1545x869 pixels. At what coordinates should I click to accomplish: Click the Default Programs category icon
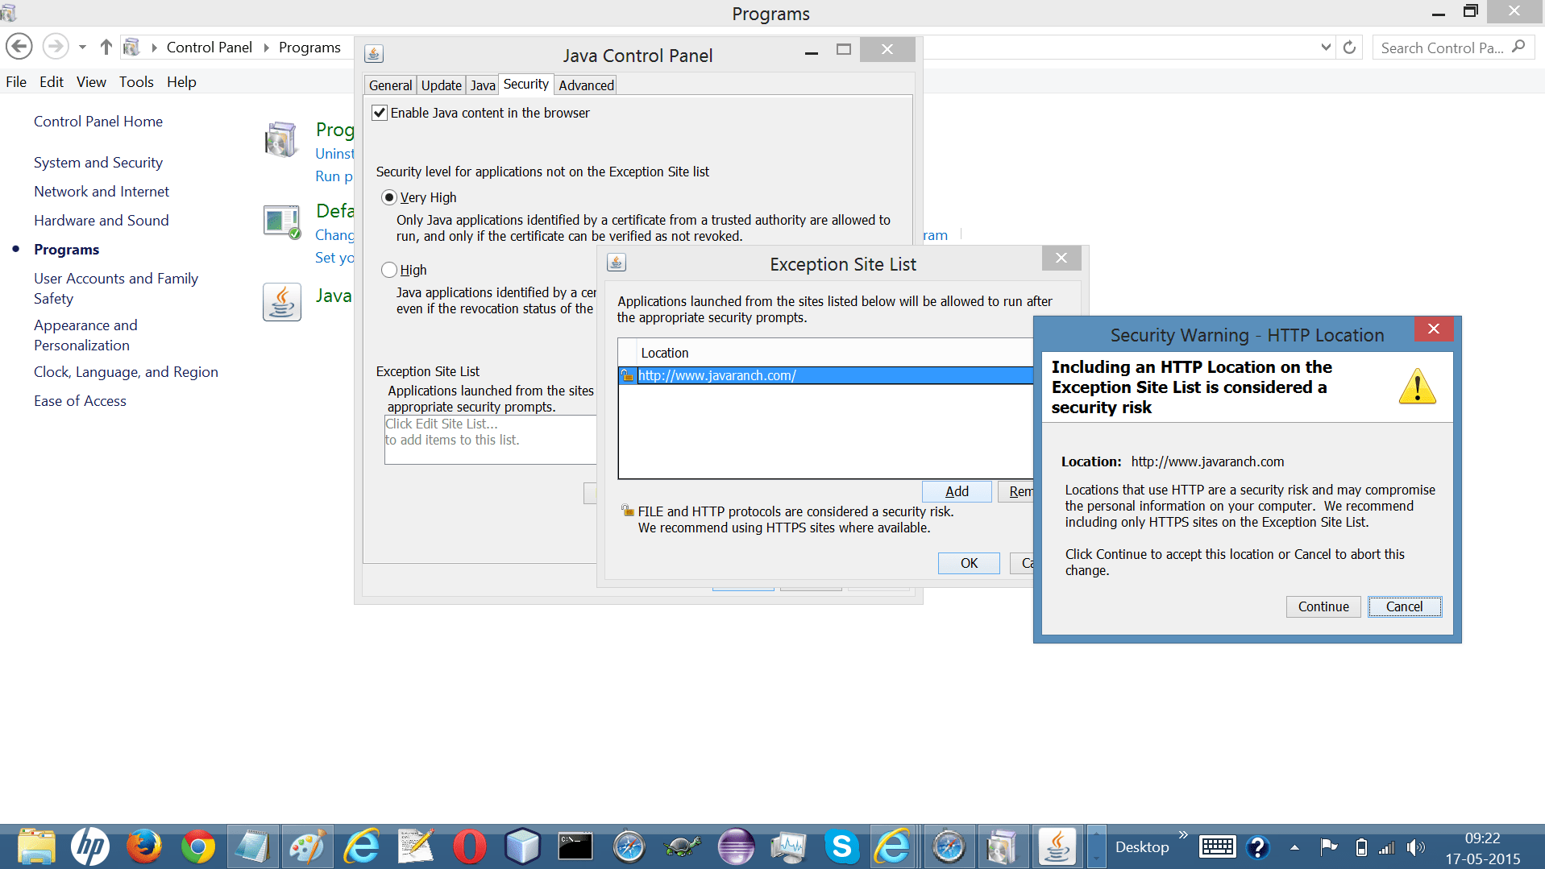click(x=282, y=221)
